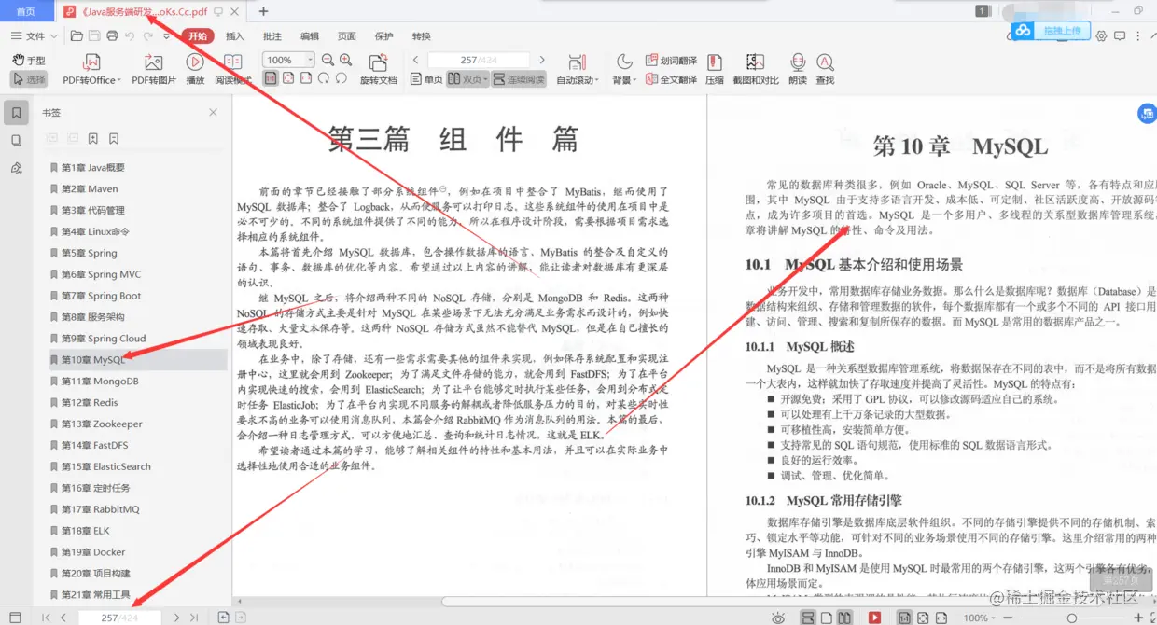Open the PDF转Office converter

(x=91, y=70)
